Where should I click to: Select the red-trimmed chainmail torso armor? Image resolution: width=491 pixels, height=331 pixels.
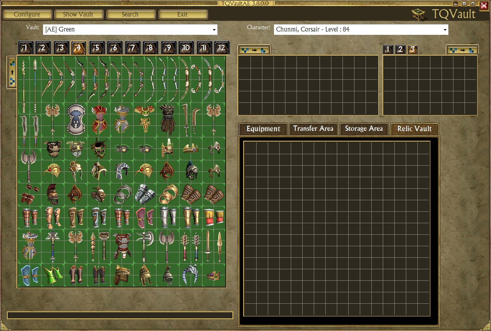tap(122, 246)
